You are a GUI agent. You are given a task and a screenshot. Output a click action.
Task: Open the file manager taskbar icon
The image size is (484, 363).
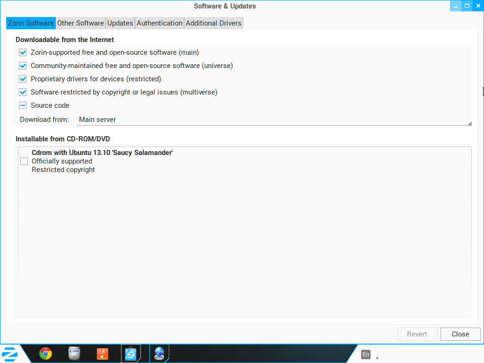[74, 354]
